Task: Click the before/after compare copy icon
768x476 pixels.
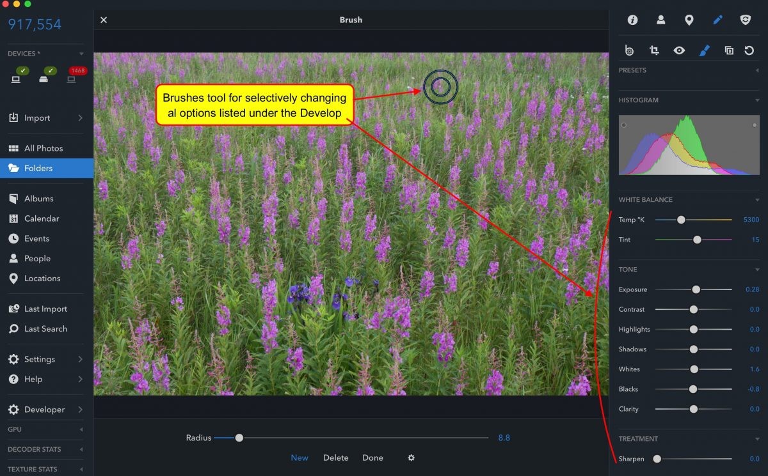Action: 728,50
